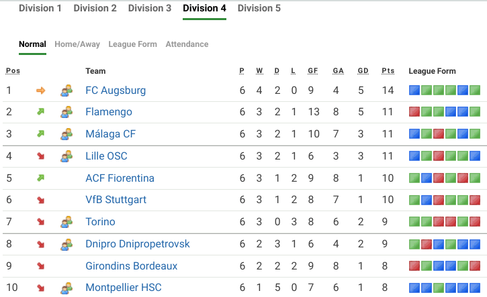Click the manager icon beside FC Augsburg
Image resolution: width=487 pixels, height=297 pixels.
pyautogui.click(x=66, y=91)
